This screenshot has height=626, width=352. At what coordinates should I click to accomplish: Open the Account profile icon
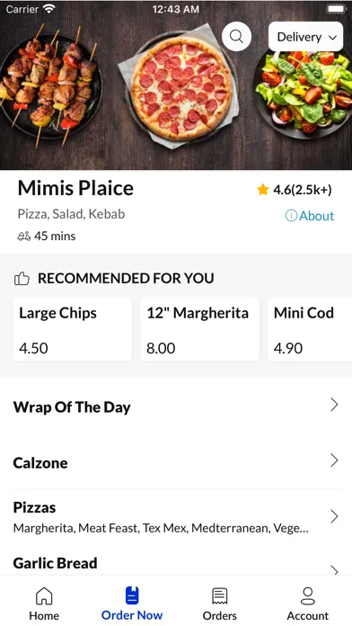coord(308,596)
